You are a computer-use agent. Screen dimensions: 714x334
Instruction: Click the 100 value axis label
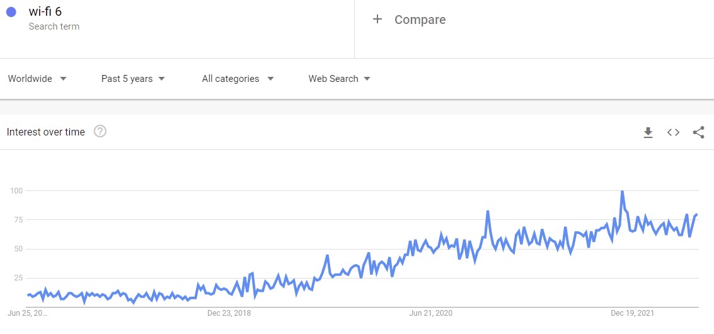(x=16, y=190)
